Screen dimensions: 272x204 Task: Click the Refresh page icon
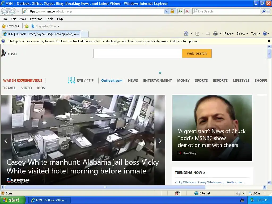coord(180,11)
